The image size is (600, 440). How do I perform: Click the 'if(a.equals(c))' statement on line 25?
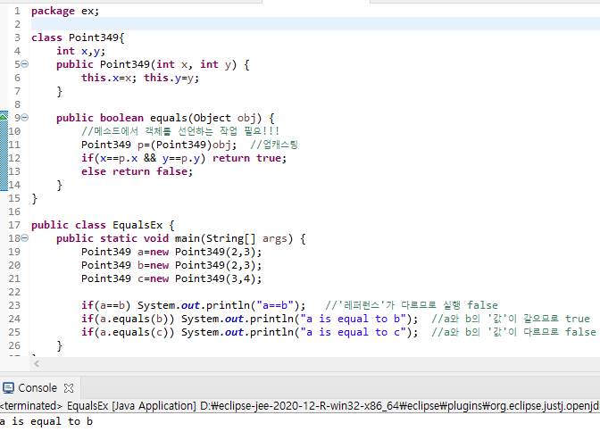coord(249,332)
